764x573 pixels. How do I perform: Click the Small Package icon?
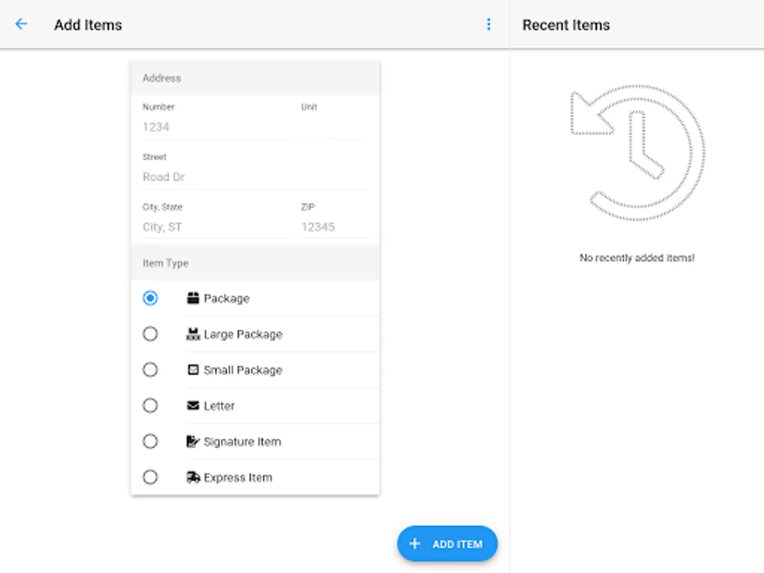(193, 369)
